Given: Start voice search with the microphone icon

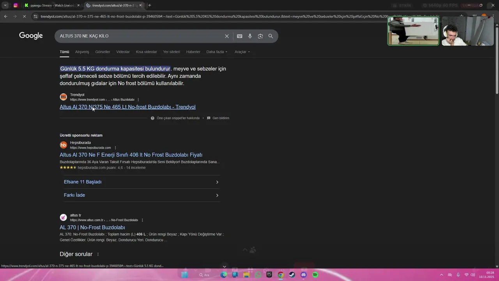Looking at the screenshot, I should click(x=250, y=36).
